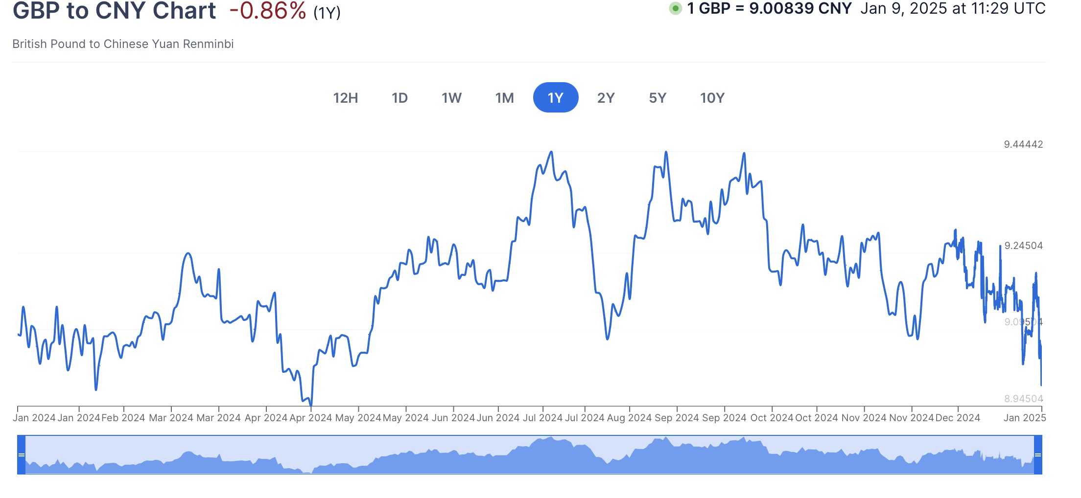This screenshot has height=498, width=1081.
Task: Click the 1 GBP = 9.00839 CNY rate
Action: click(x=769, y=8)
